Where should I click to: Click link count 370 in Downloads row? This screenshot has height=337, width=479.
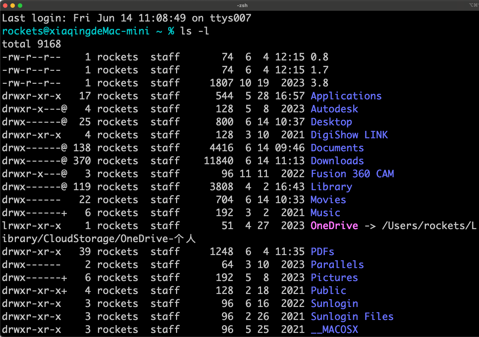tap(82, 161)
